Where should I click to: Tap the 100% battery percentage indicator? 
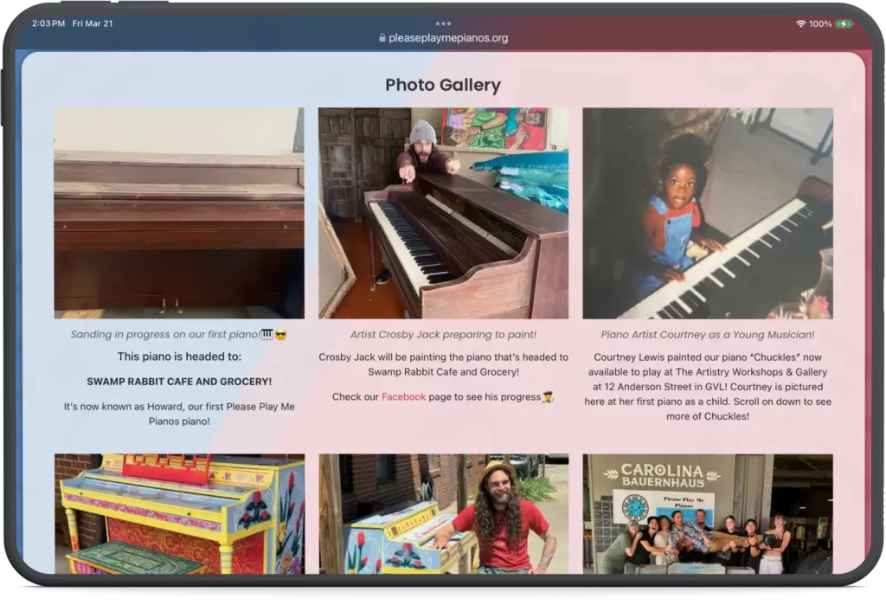coord(819,23)
